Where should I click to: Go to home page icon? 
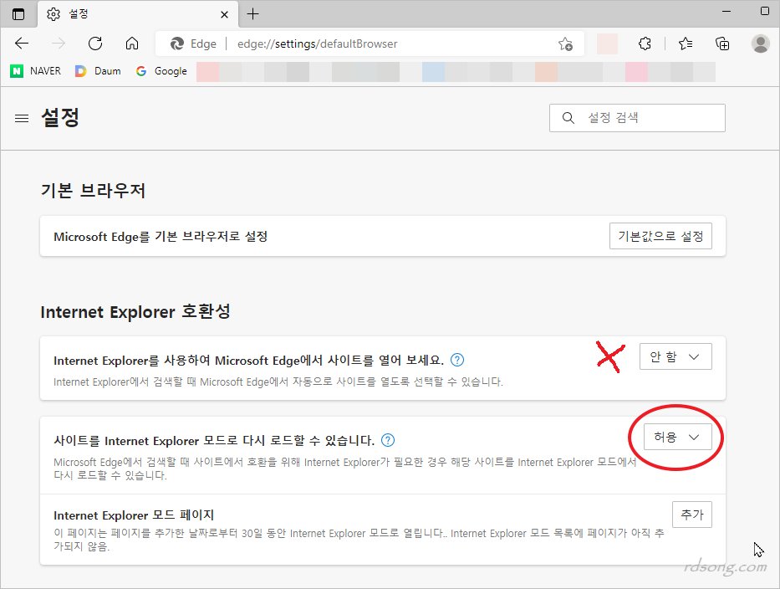click(131, 44)
